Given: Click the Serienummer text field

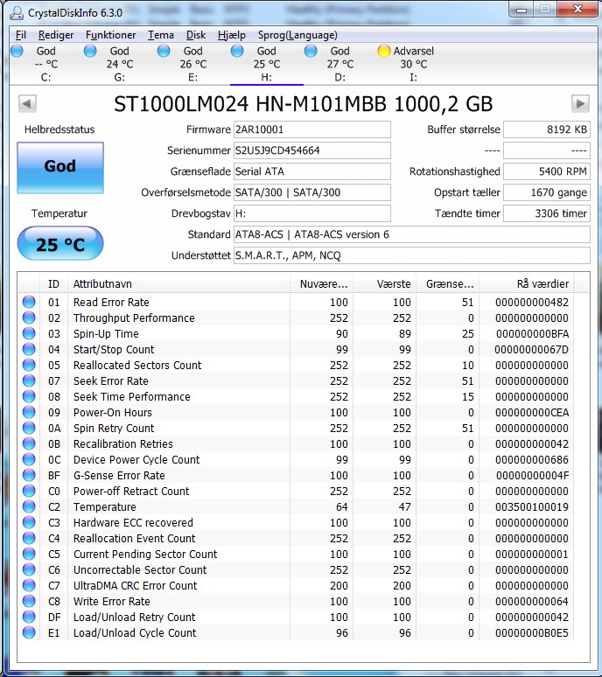Looking at the screenshot, I should (x=311, y=150).
